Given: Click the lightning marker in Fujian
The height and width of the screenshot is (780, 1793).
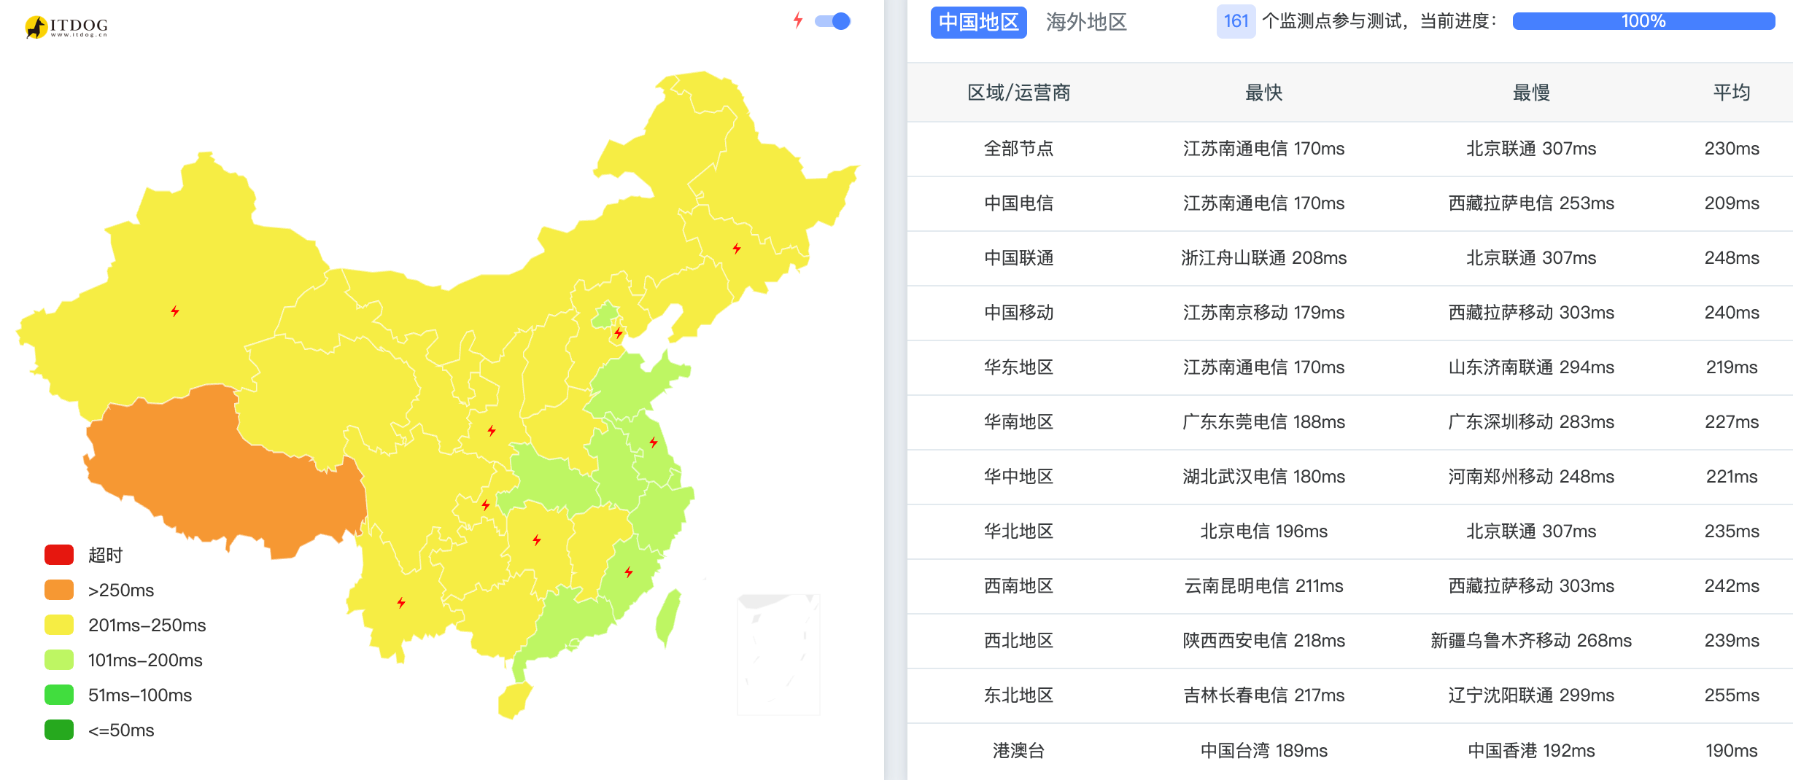Looking at the screenshot, I should coord(629,572).
